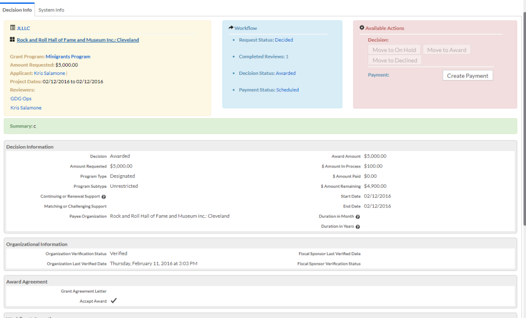Screen dimensions: 526x318
Task: Open help for Continuing or Renewal Support
Action: 104,196
